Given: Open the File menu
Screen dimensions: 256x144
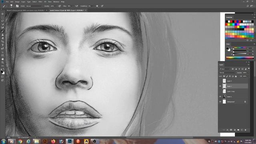Looking at the screenshot, I should (7, 2).
